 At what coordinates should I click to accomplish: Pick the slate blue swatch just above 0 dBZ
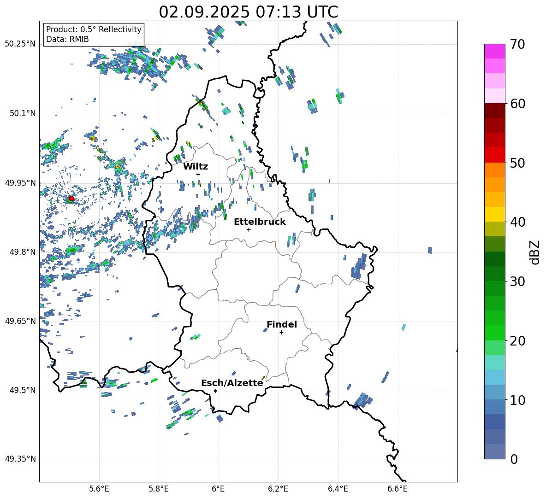[494, 451]
